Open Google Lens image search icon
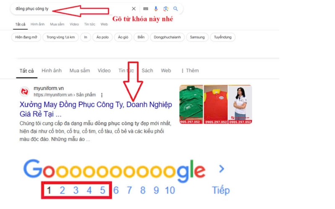The height and width of the screenshot is (209, 335). point(165,9)
